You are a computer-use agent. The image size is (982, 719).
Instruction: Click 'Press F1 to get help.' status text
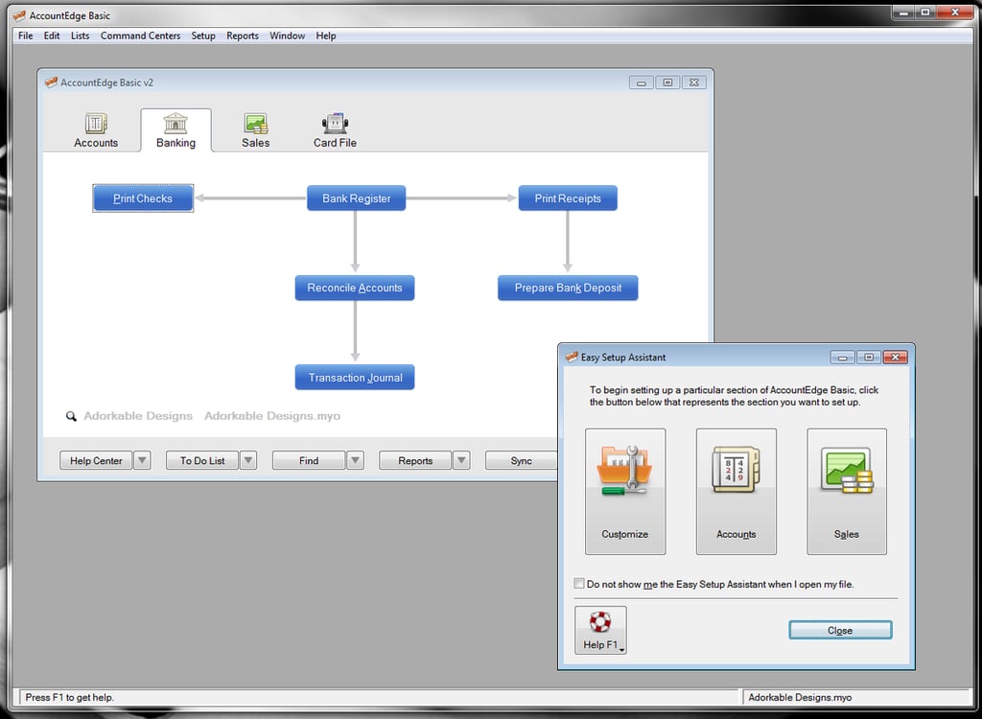[69, 697]
